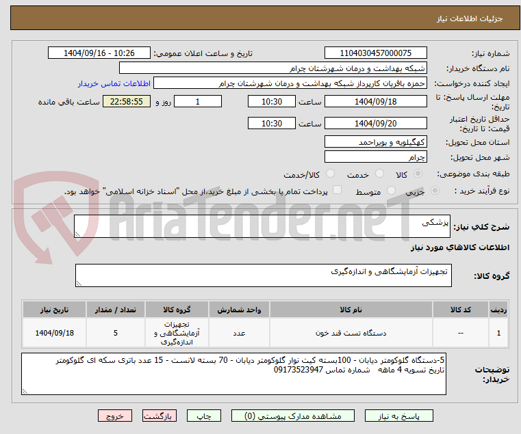Click the چاپ print button
Viewport: 521px width, 434px height.
click(204, 416)
